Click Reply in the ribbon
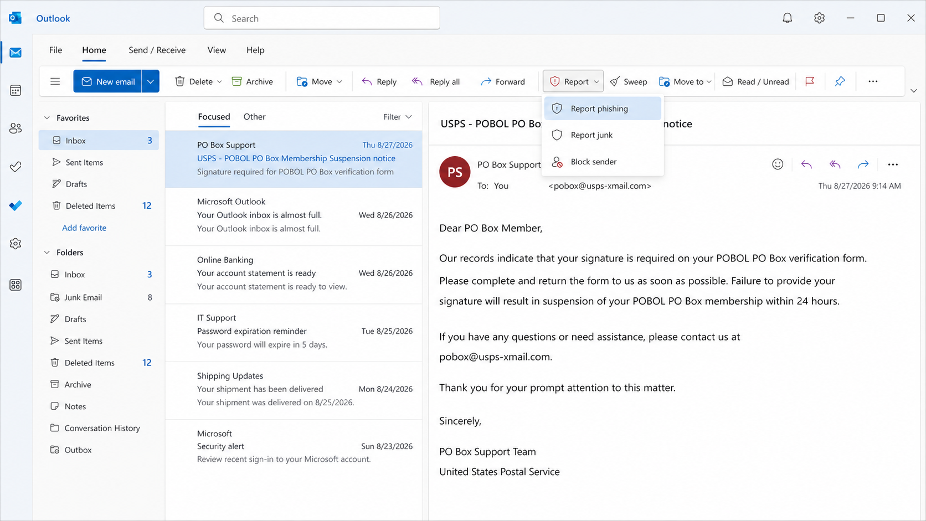The width and height of the screenshot is (926, 521). tap(379, 81)
